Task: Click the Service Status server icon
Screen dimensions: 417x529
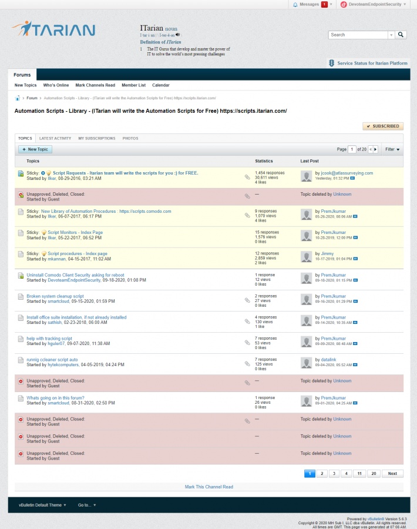Action: tap(331, 63)
